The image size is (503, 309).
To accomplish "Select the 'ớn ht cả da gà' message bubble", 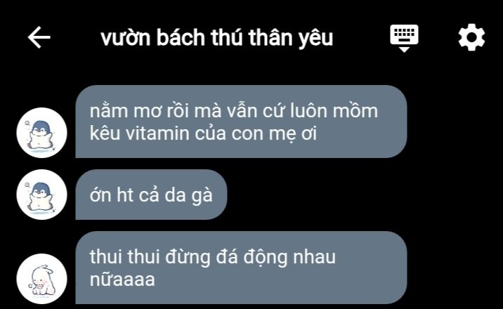I will [152, 195].
